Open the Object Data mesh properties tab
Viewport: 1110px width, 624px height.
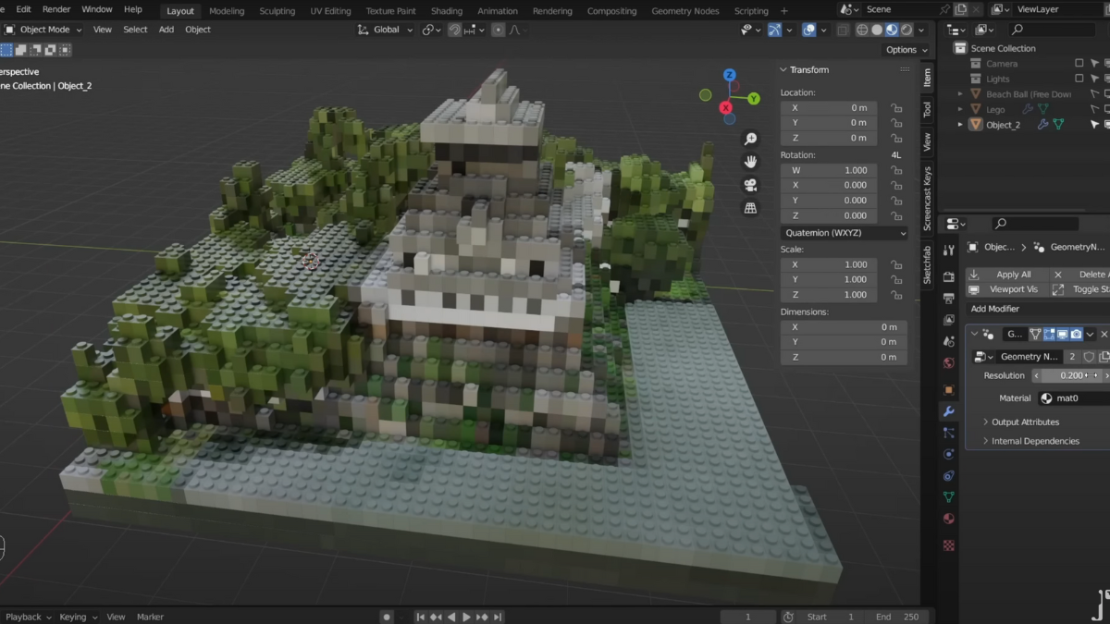click(x=948, y=497)
